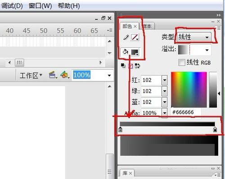The height and width of the screenshot is (179, 225).
Task: Open the timeline panel options menu icon
Action: [x=110, y=31]
